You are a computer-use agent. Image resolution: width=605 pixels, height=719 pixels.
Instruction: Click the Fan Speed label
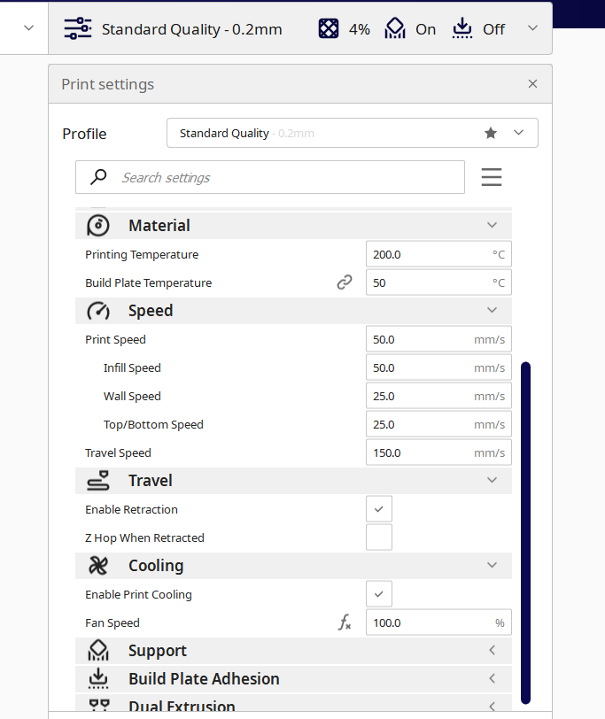[x=112, y=622]
